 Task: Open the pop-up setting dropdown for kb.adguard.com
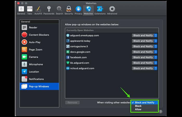click(145, 63)
